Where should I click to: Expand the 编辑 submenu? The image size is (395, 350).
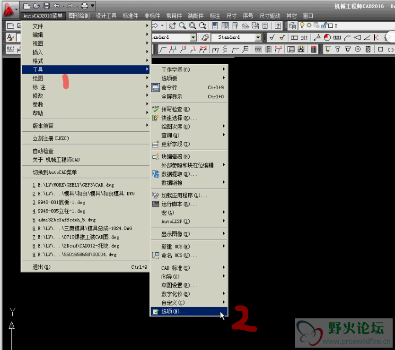pyautogui.click(x=86, y=35)
